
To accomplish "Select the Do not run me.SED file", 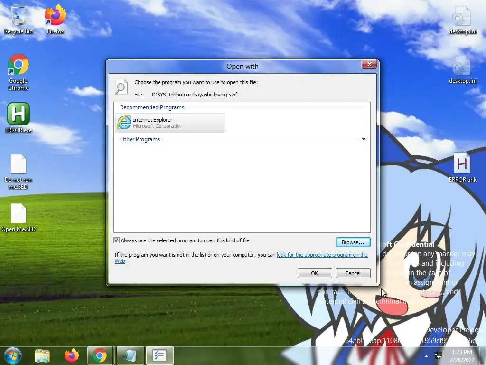I will pyautogui.click(x=19, y=172).
